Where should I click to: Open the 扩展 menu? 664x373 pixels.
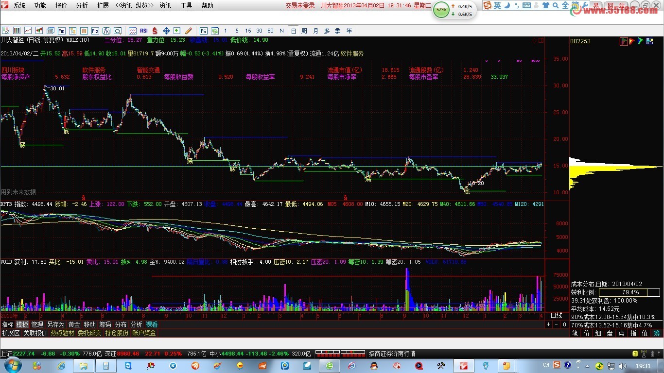click(103, 5)
